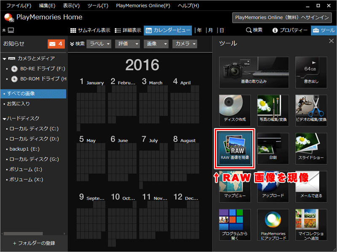Start the スライドショー slideshow tool
Screen dimensions: 337x252
pyautogui.click(x=311, y=149)
